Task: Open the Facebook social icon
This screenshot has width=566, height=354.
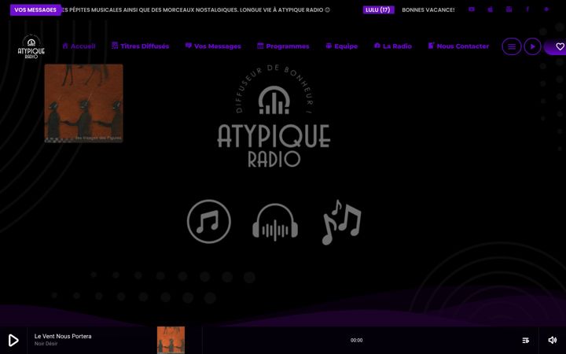Action: pyautogui.click(x=527, y=9)
